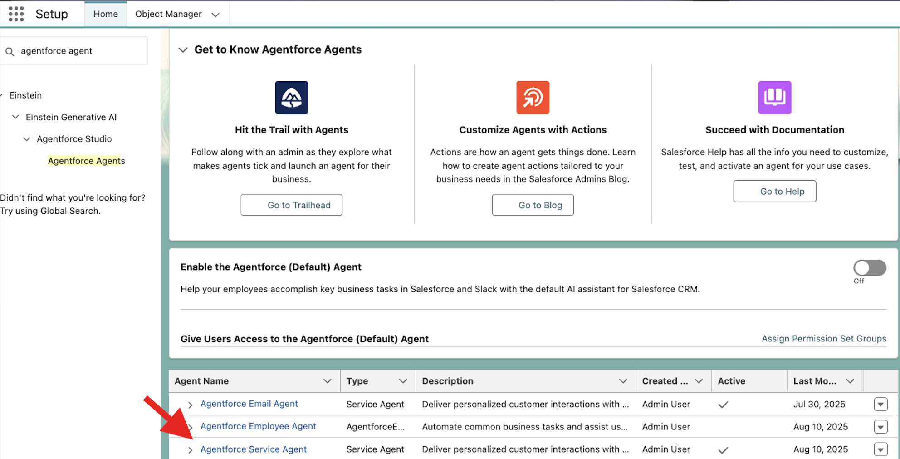This screenshot has height=459, width=900.
Task: Click into the Quick Find search field
Action: 82,51
